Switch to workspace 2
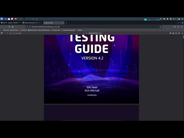 point(27,19)
